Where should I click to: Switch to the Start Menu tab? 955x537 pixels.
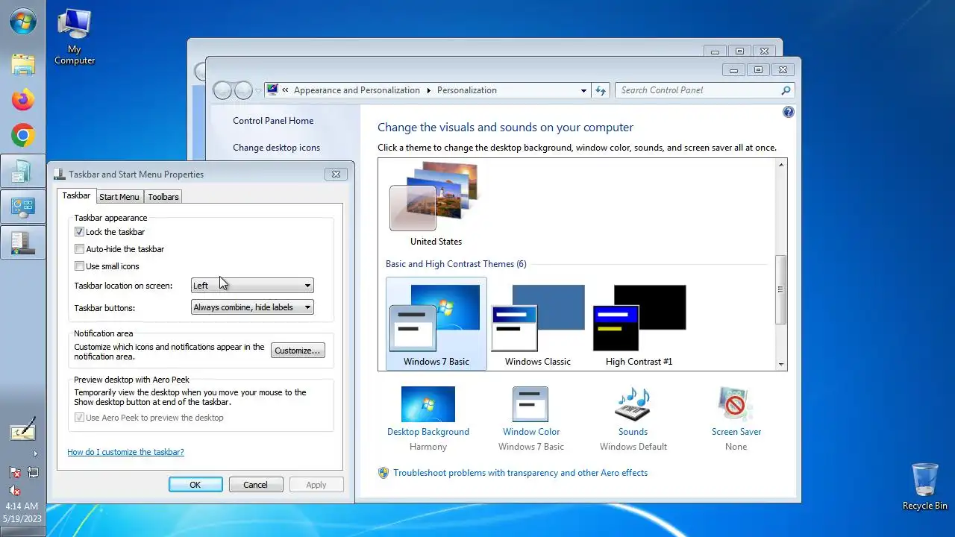[119, 197]
